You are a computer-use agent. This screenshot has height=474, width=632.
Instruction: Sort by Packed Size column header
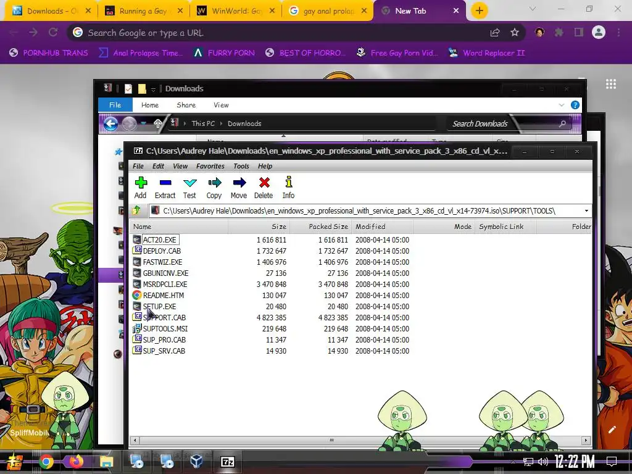pyautogui.click(x=321, y=227)
